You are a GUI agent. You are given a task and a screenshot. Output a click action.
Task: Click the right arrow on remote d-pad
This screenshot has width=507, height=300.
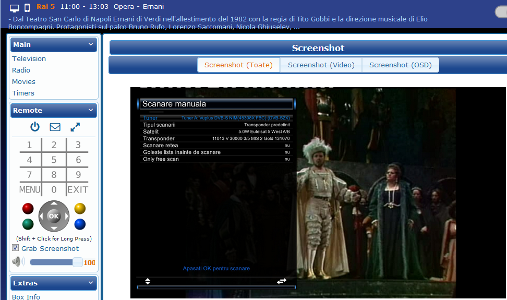click(67, 216)
